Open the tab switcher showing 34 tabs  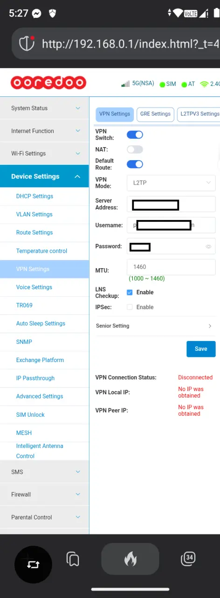pyautogui.click(x=187, y=558)
